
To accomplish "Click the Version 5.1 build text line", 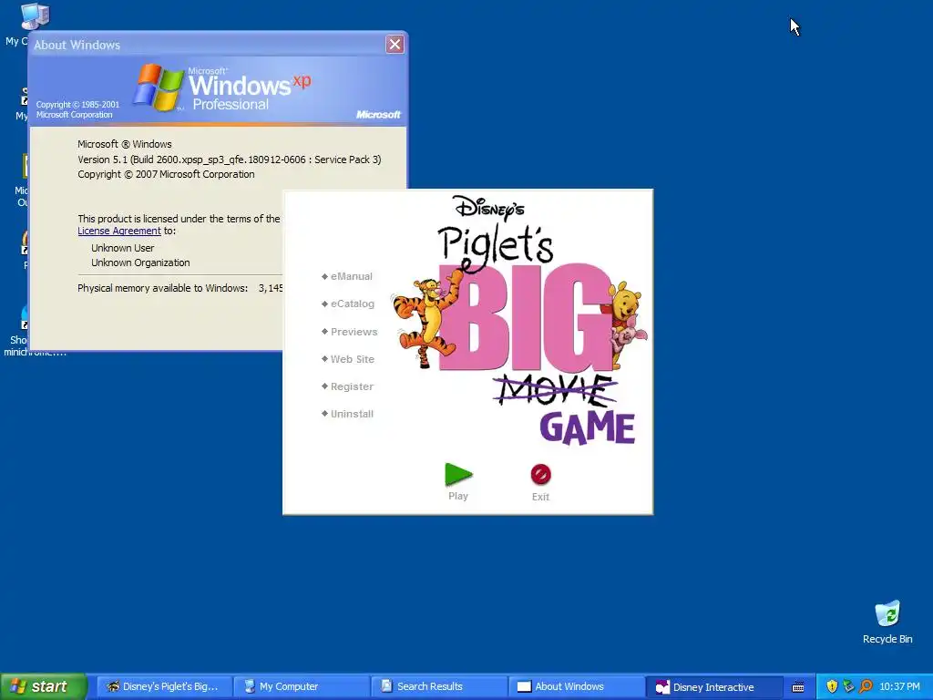I will [x=229, y=160].
